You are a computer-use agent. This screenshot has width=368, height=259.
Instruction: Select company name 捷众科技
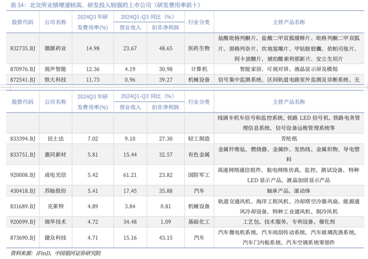click(x=55, y=238)
